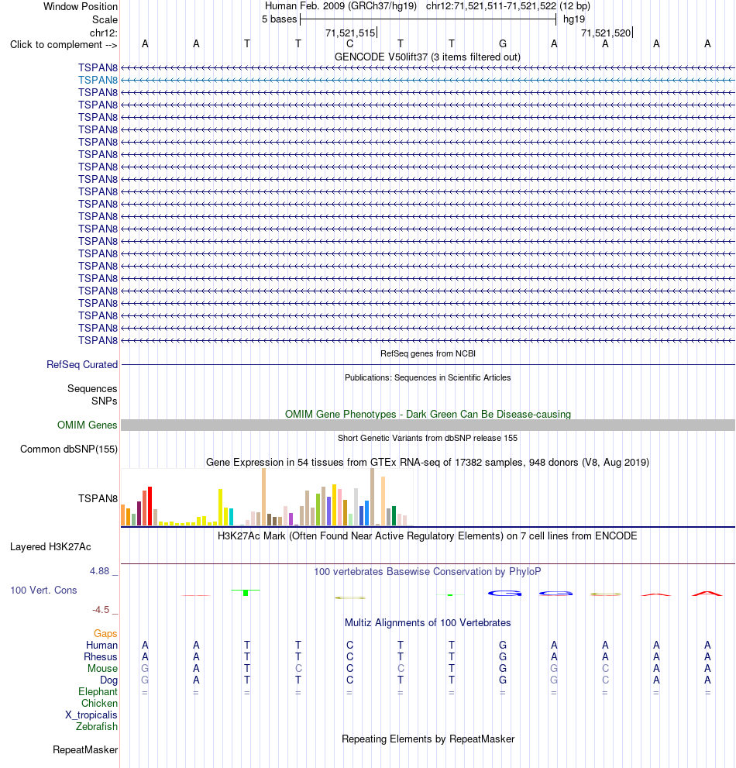The image size is (736, 768).
Task: Click the scale bar line beside "5 bases"
Action: [x=428, y=19]
